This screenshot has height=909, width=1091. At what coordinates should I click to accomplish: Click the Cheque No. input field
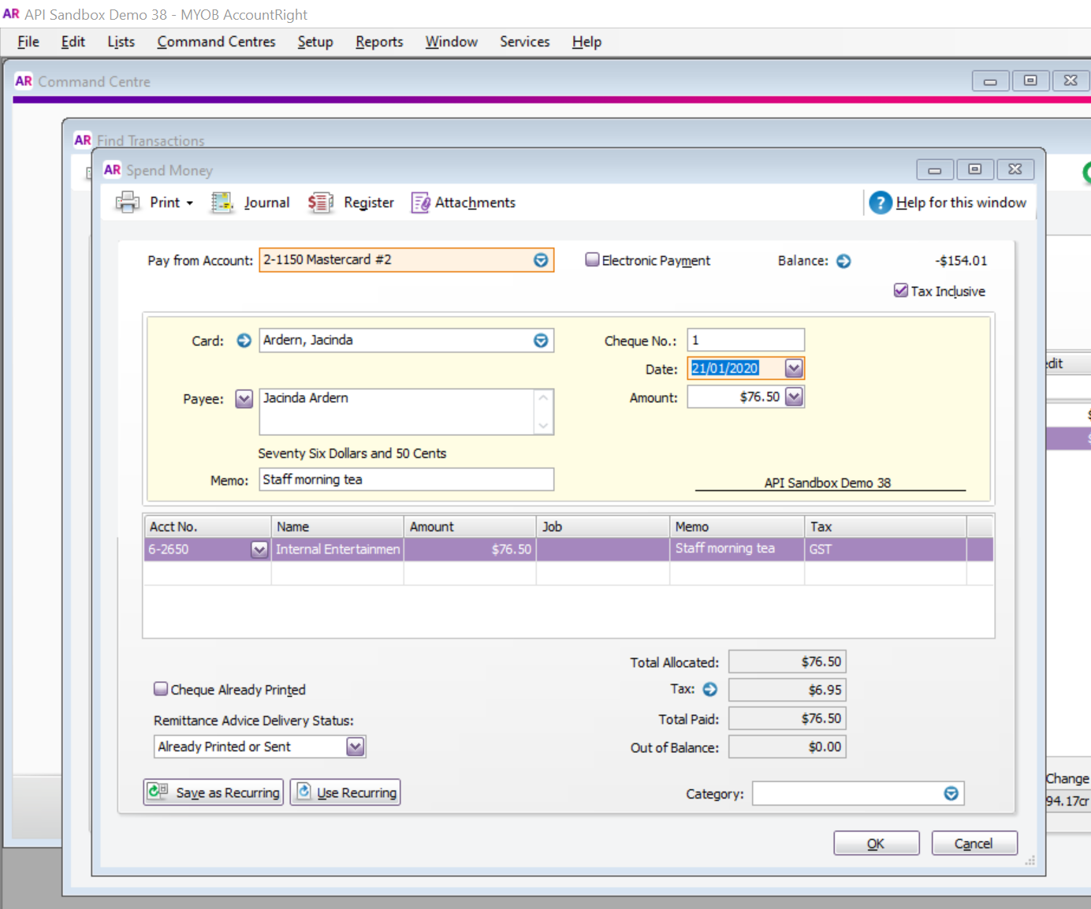pos(746,340)
